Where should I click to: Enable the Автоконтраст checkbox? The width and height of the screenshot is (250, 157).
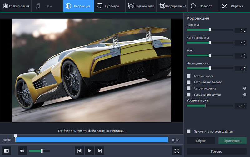tap(189, 76)
